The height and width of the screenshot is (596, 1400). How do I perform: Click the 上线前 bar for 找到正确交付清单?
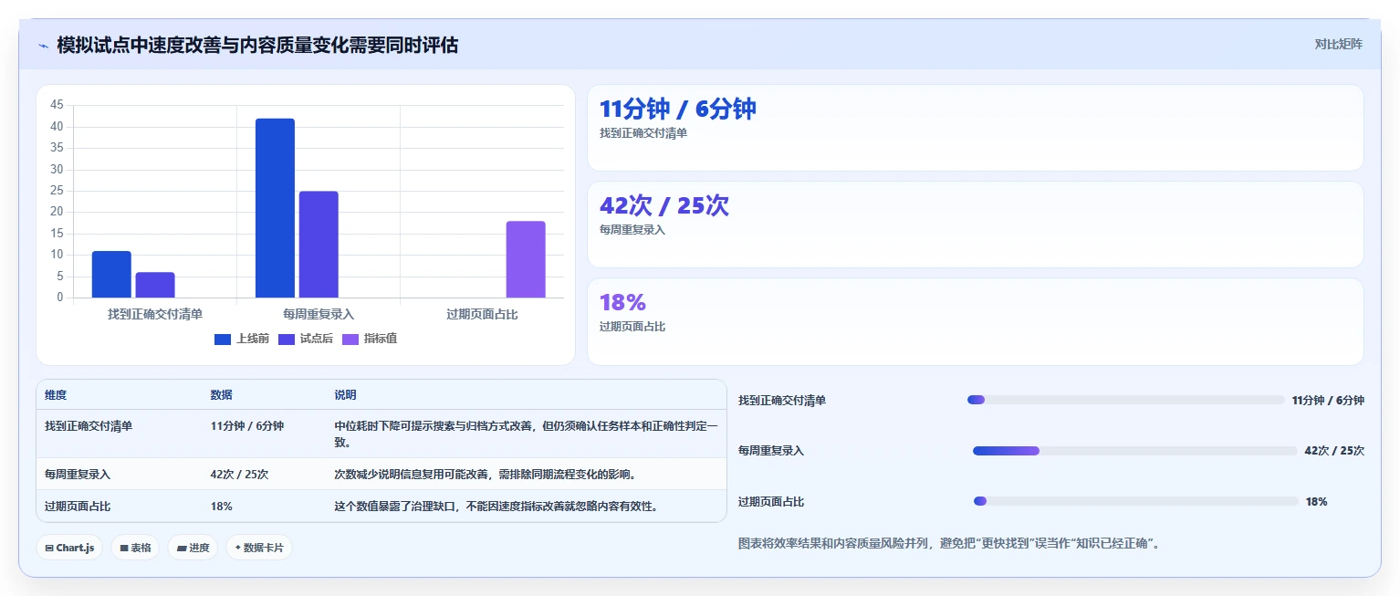[111, 274]
